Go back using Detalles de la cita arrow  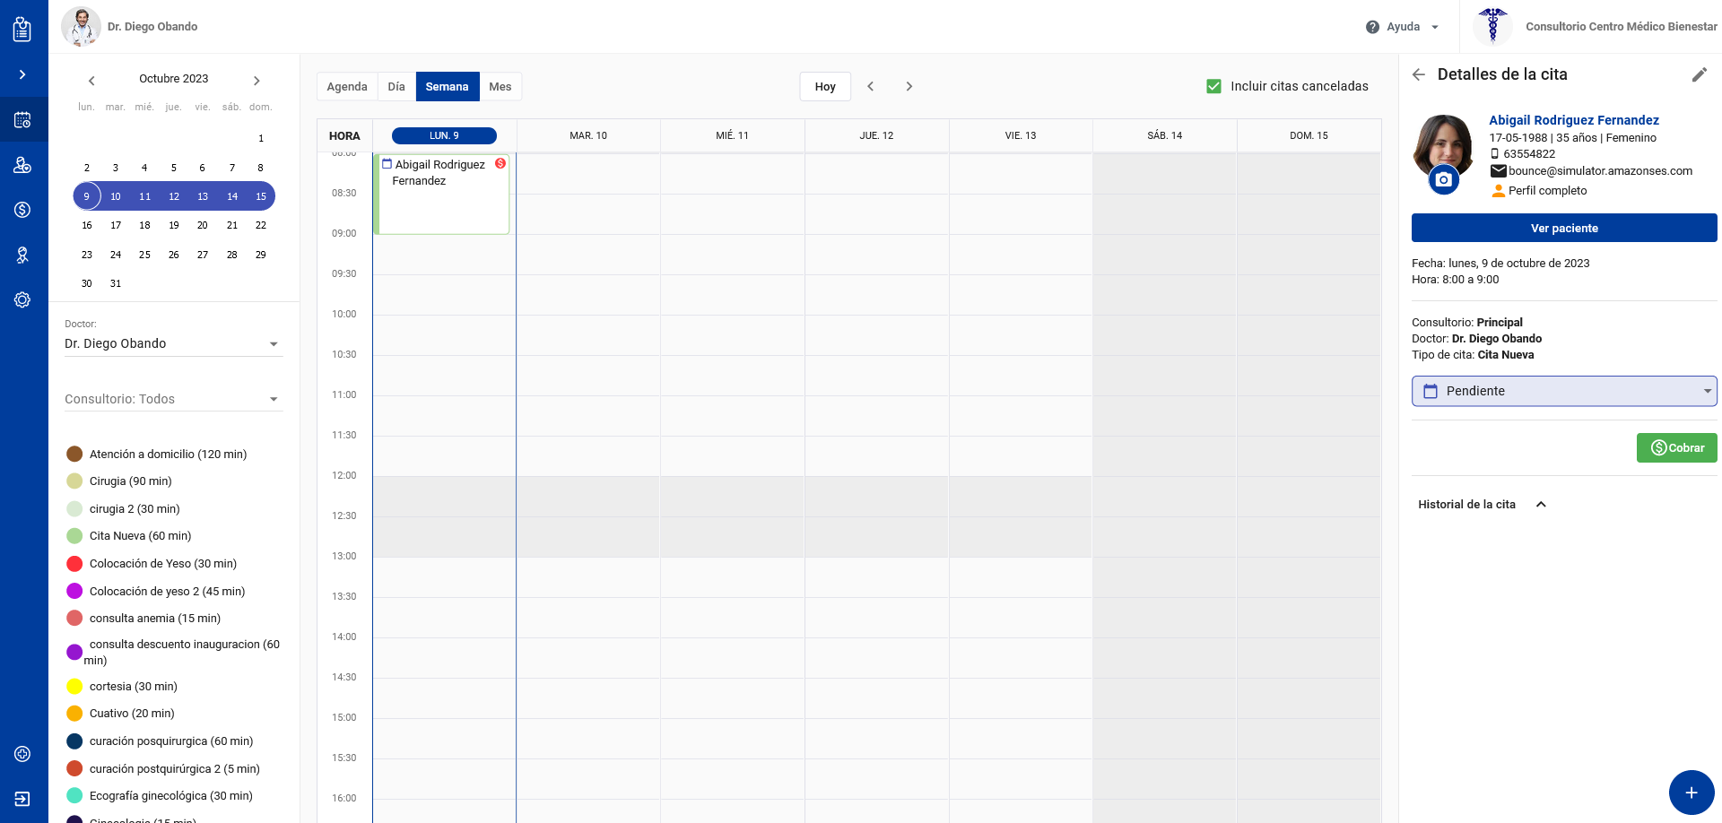(x=1419, y=74)
